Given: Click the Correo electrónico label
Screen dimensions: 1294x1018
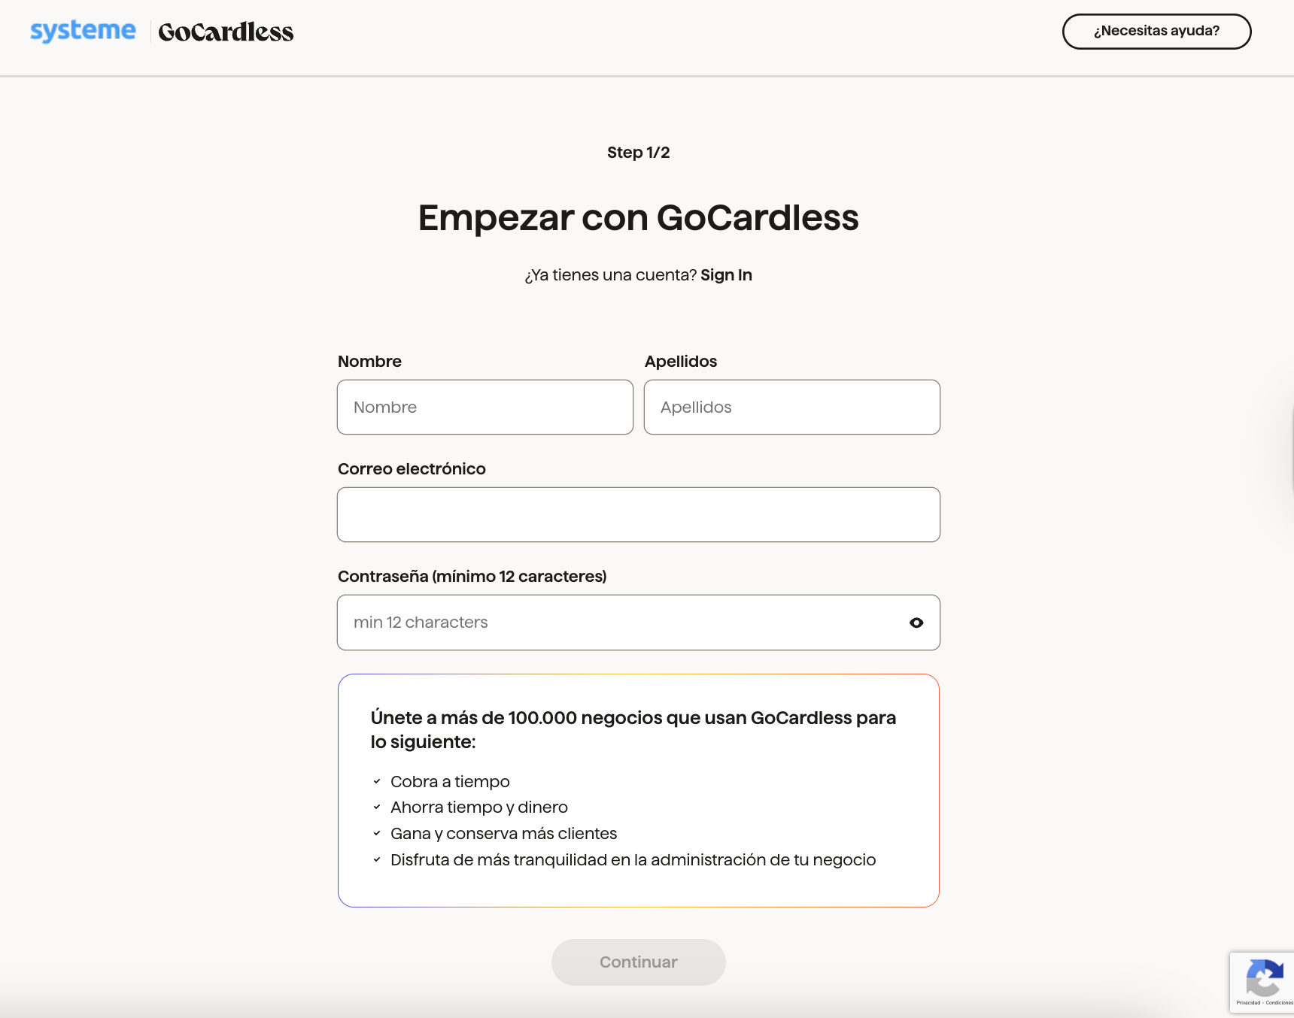Looking at the screenshot, I should click(412, 469).
